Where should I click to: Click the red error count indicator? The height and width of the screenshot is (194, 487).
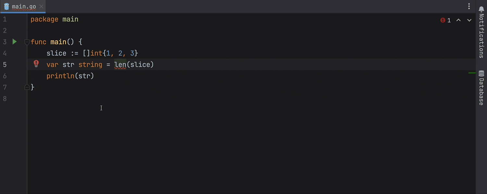tap(445, 20)
